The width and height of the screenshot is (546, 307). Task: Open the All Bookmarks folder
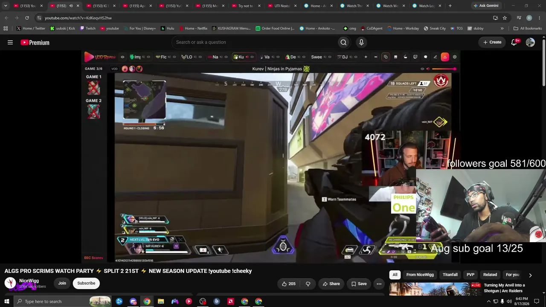[x=528, y=29]
